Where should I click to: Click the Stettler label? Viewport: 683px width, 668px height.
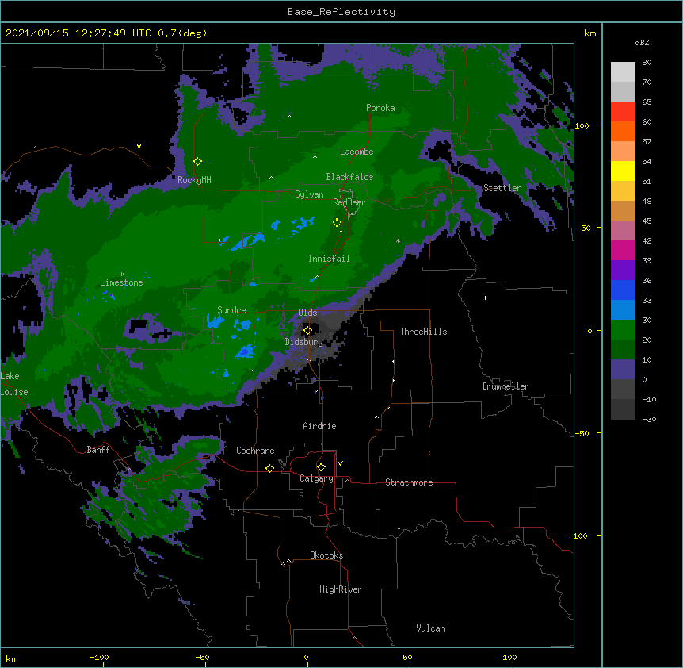[502, 188]
